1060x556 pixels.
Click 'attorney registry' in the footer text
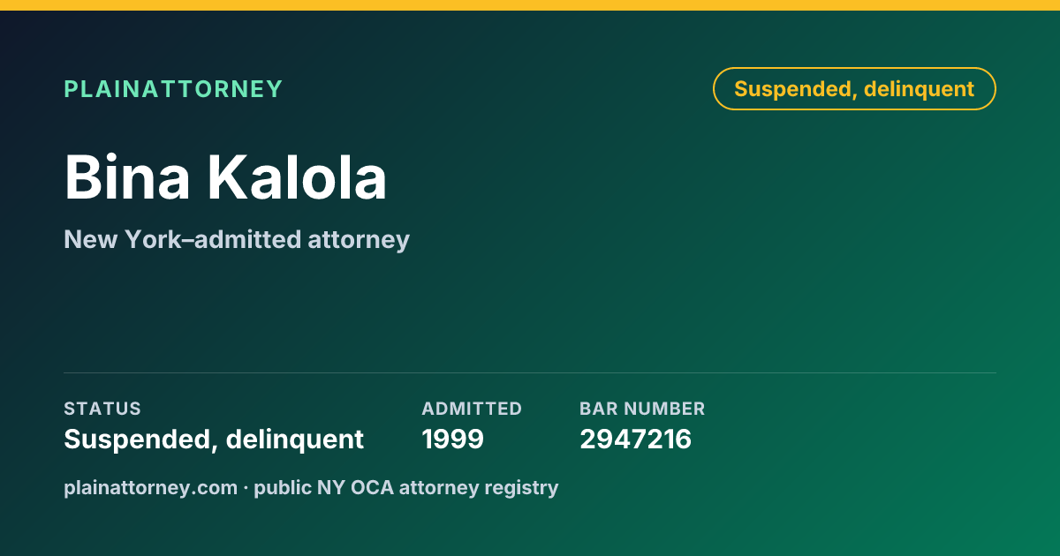pyautogui.click(x=480, y=487)
